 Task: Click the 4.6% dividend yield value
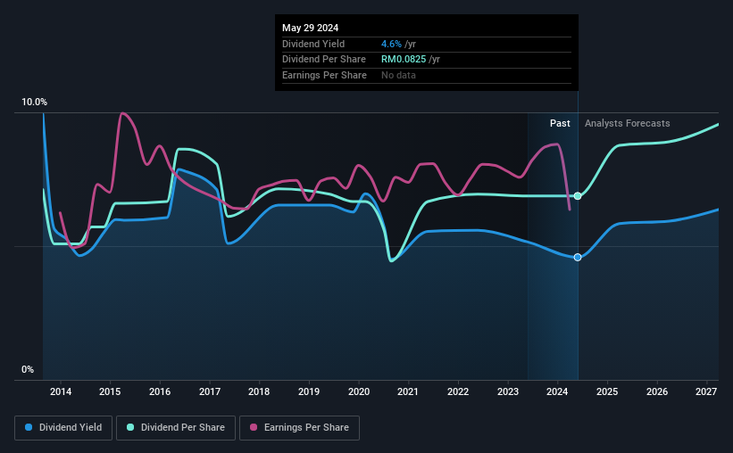(391, 44)
